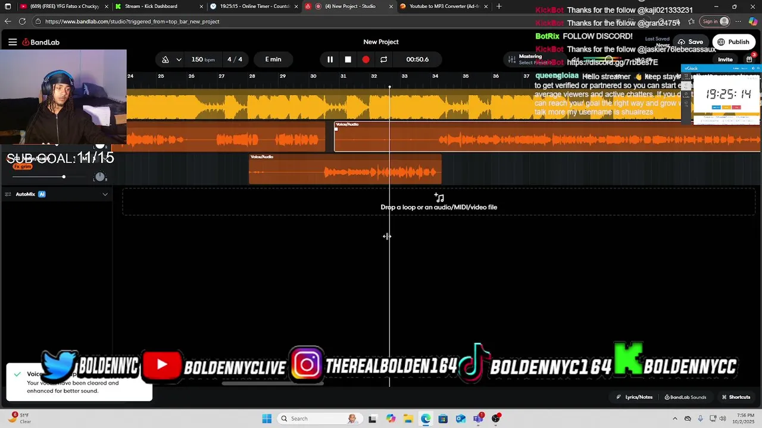
Task: Open the gift icon with notification badge
Action: click(x=749, y=59)
